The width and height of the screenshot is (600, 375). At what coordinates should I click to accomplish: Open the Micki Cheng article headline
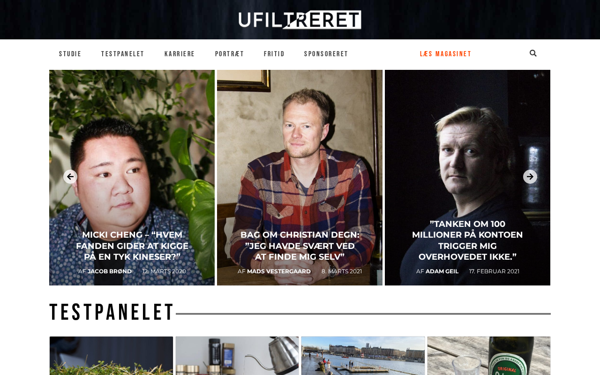132,246
